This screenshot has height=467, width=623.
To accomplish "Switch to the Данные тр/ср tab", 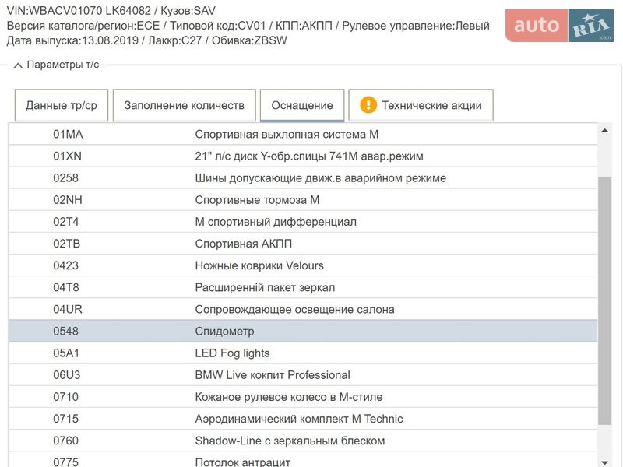I will [61, 105].
